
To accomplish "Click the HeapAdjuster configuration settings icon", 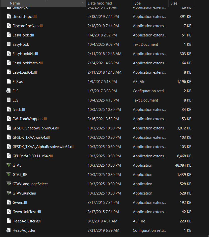I will point(9,230).
